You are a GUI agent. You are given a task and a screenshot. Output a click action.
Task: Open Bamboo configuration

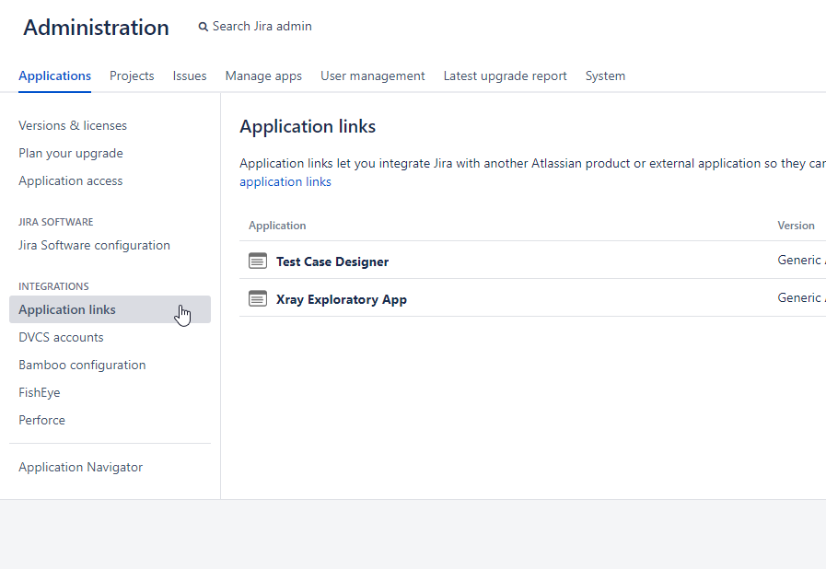[x=82, y=365]
